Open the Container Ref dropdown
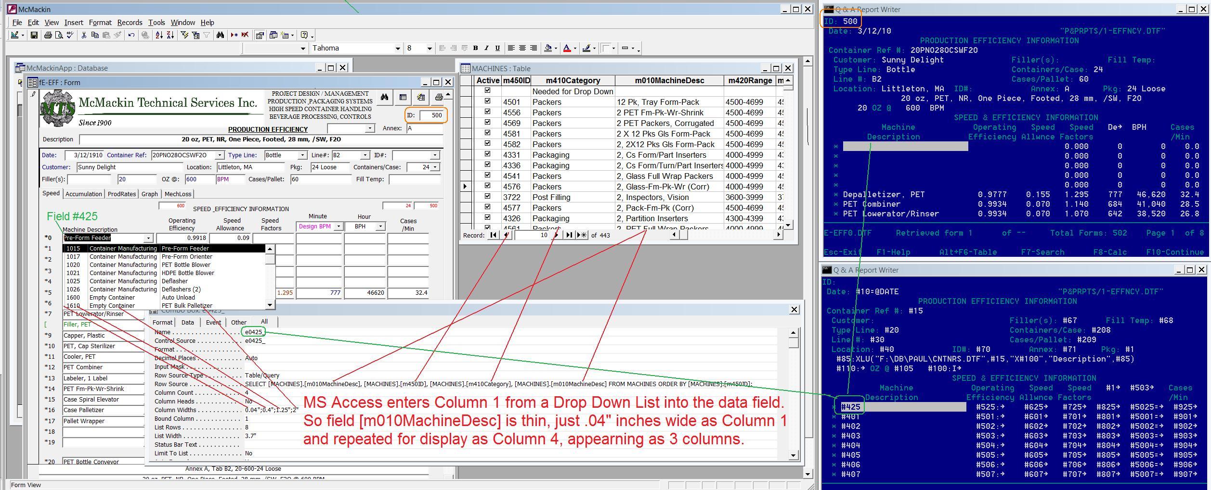Viewport: 1211px width, 490px height. click(x=220, y=155)
